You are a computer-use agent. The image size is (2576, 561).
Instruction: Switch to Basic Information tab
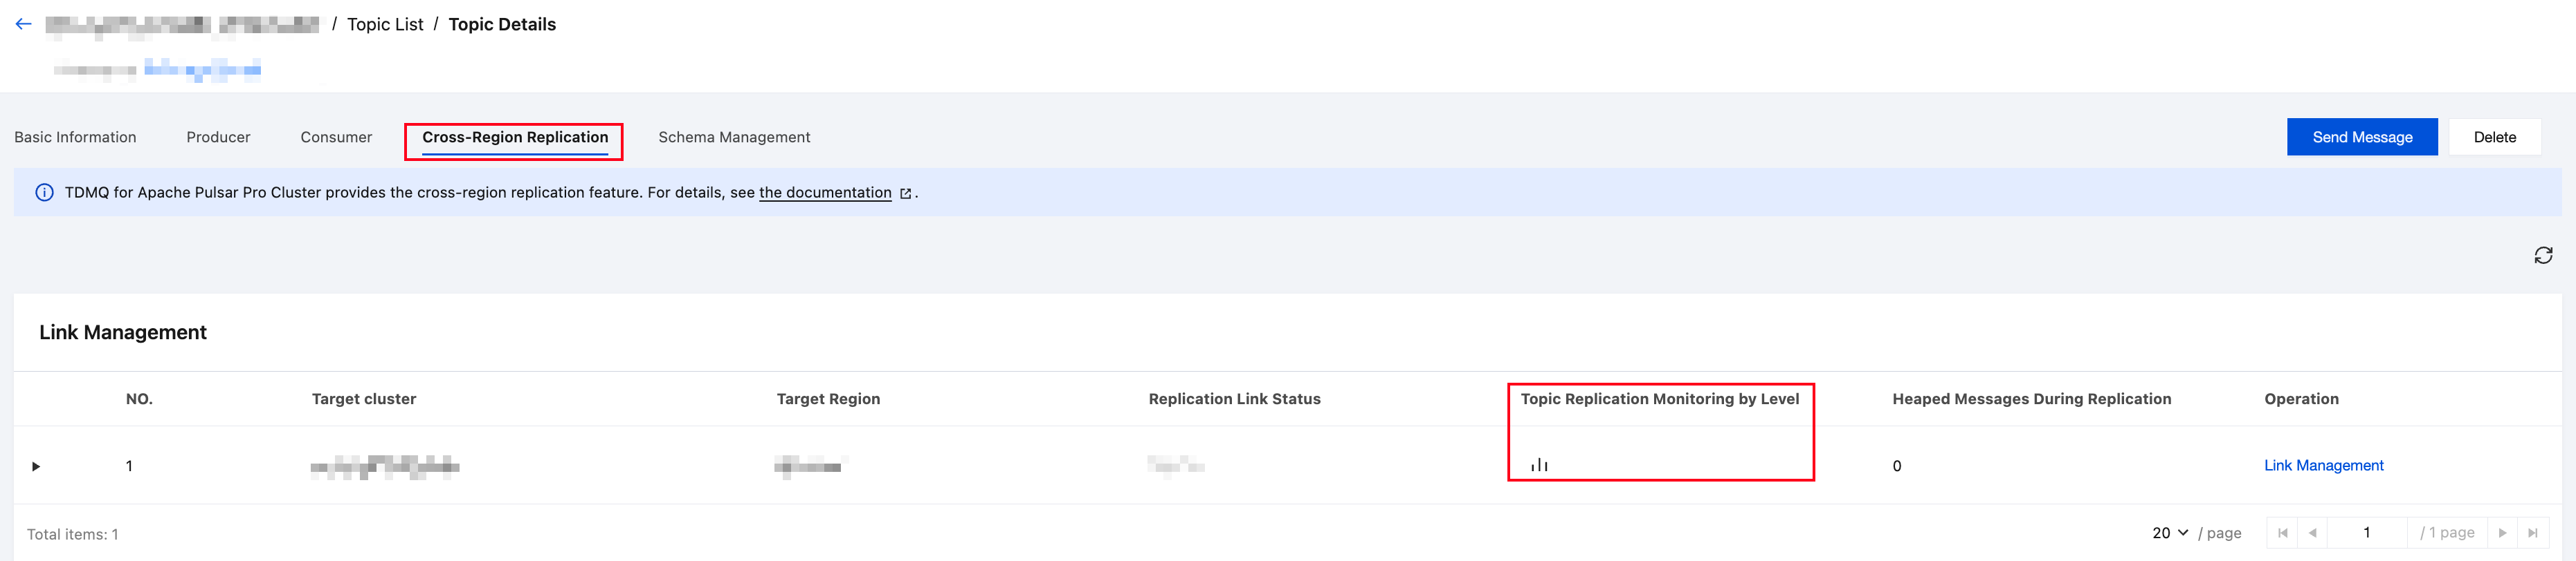(75, 137)
